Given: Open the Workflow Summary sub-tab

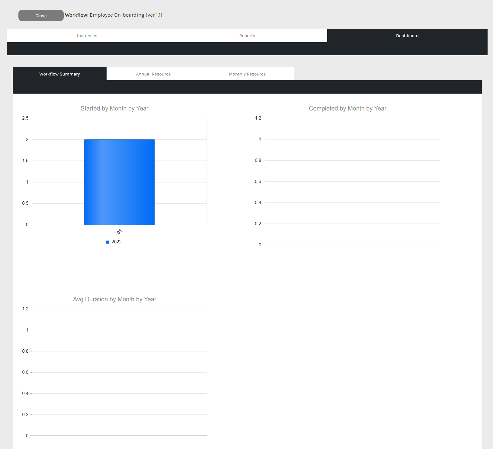Looking at the screenshot, I should pos(59,74).
